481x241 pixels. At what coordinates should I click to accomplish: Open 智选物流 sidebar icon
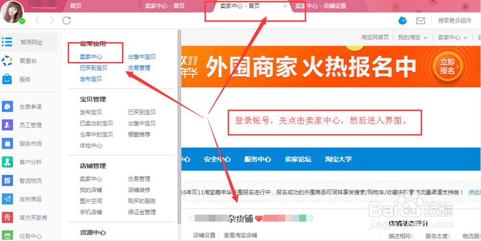7,181
